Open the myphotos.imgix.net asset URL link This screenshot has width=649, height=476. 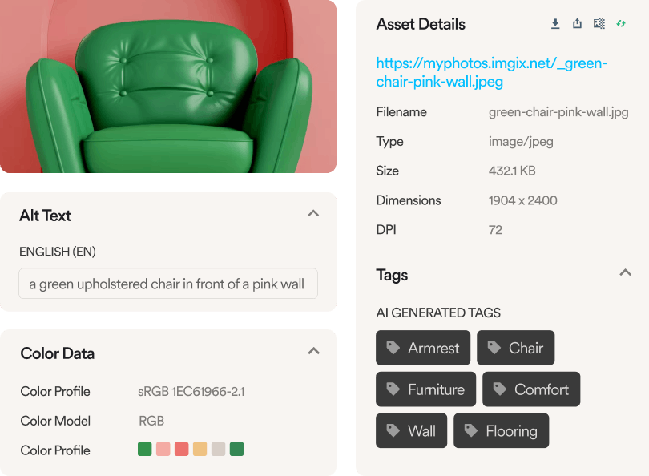tap(491, 72)
